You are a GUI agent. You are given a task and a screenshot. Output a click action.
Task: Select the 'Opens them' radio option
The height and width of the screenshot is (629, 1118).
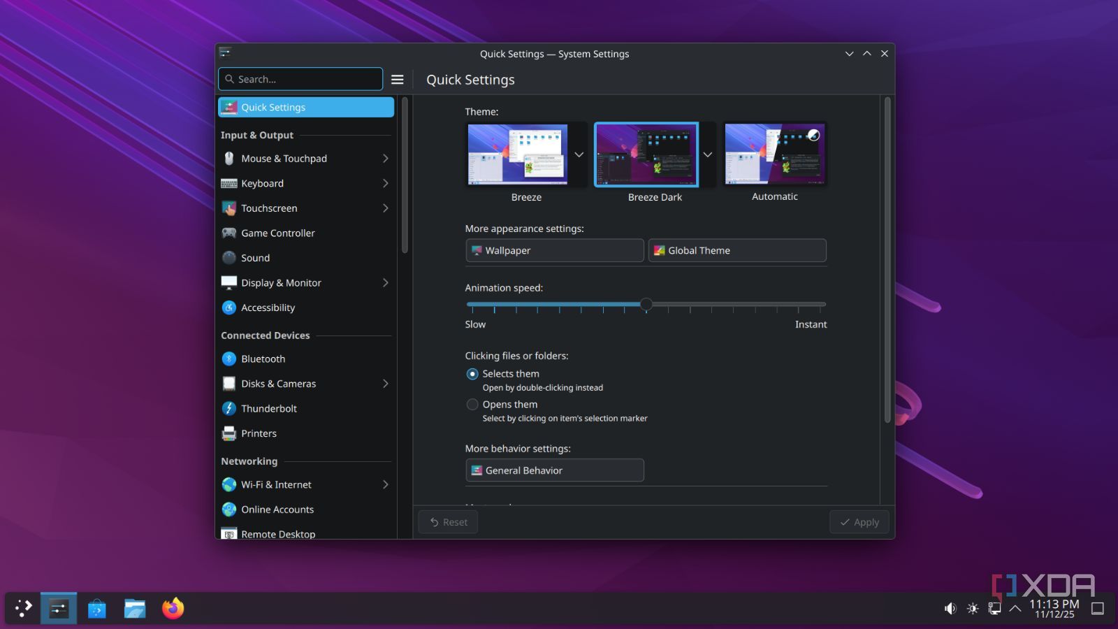472,405
